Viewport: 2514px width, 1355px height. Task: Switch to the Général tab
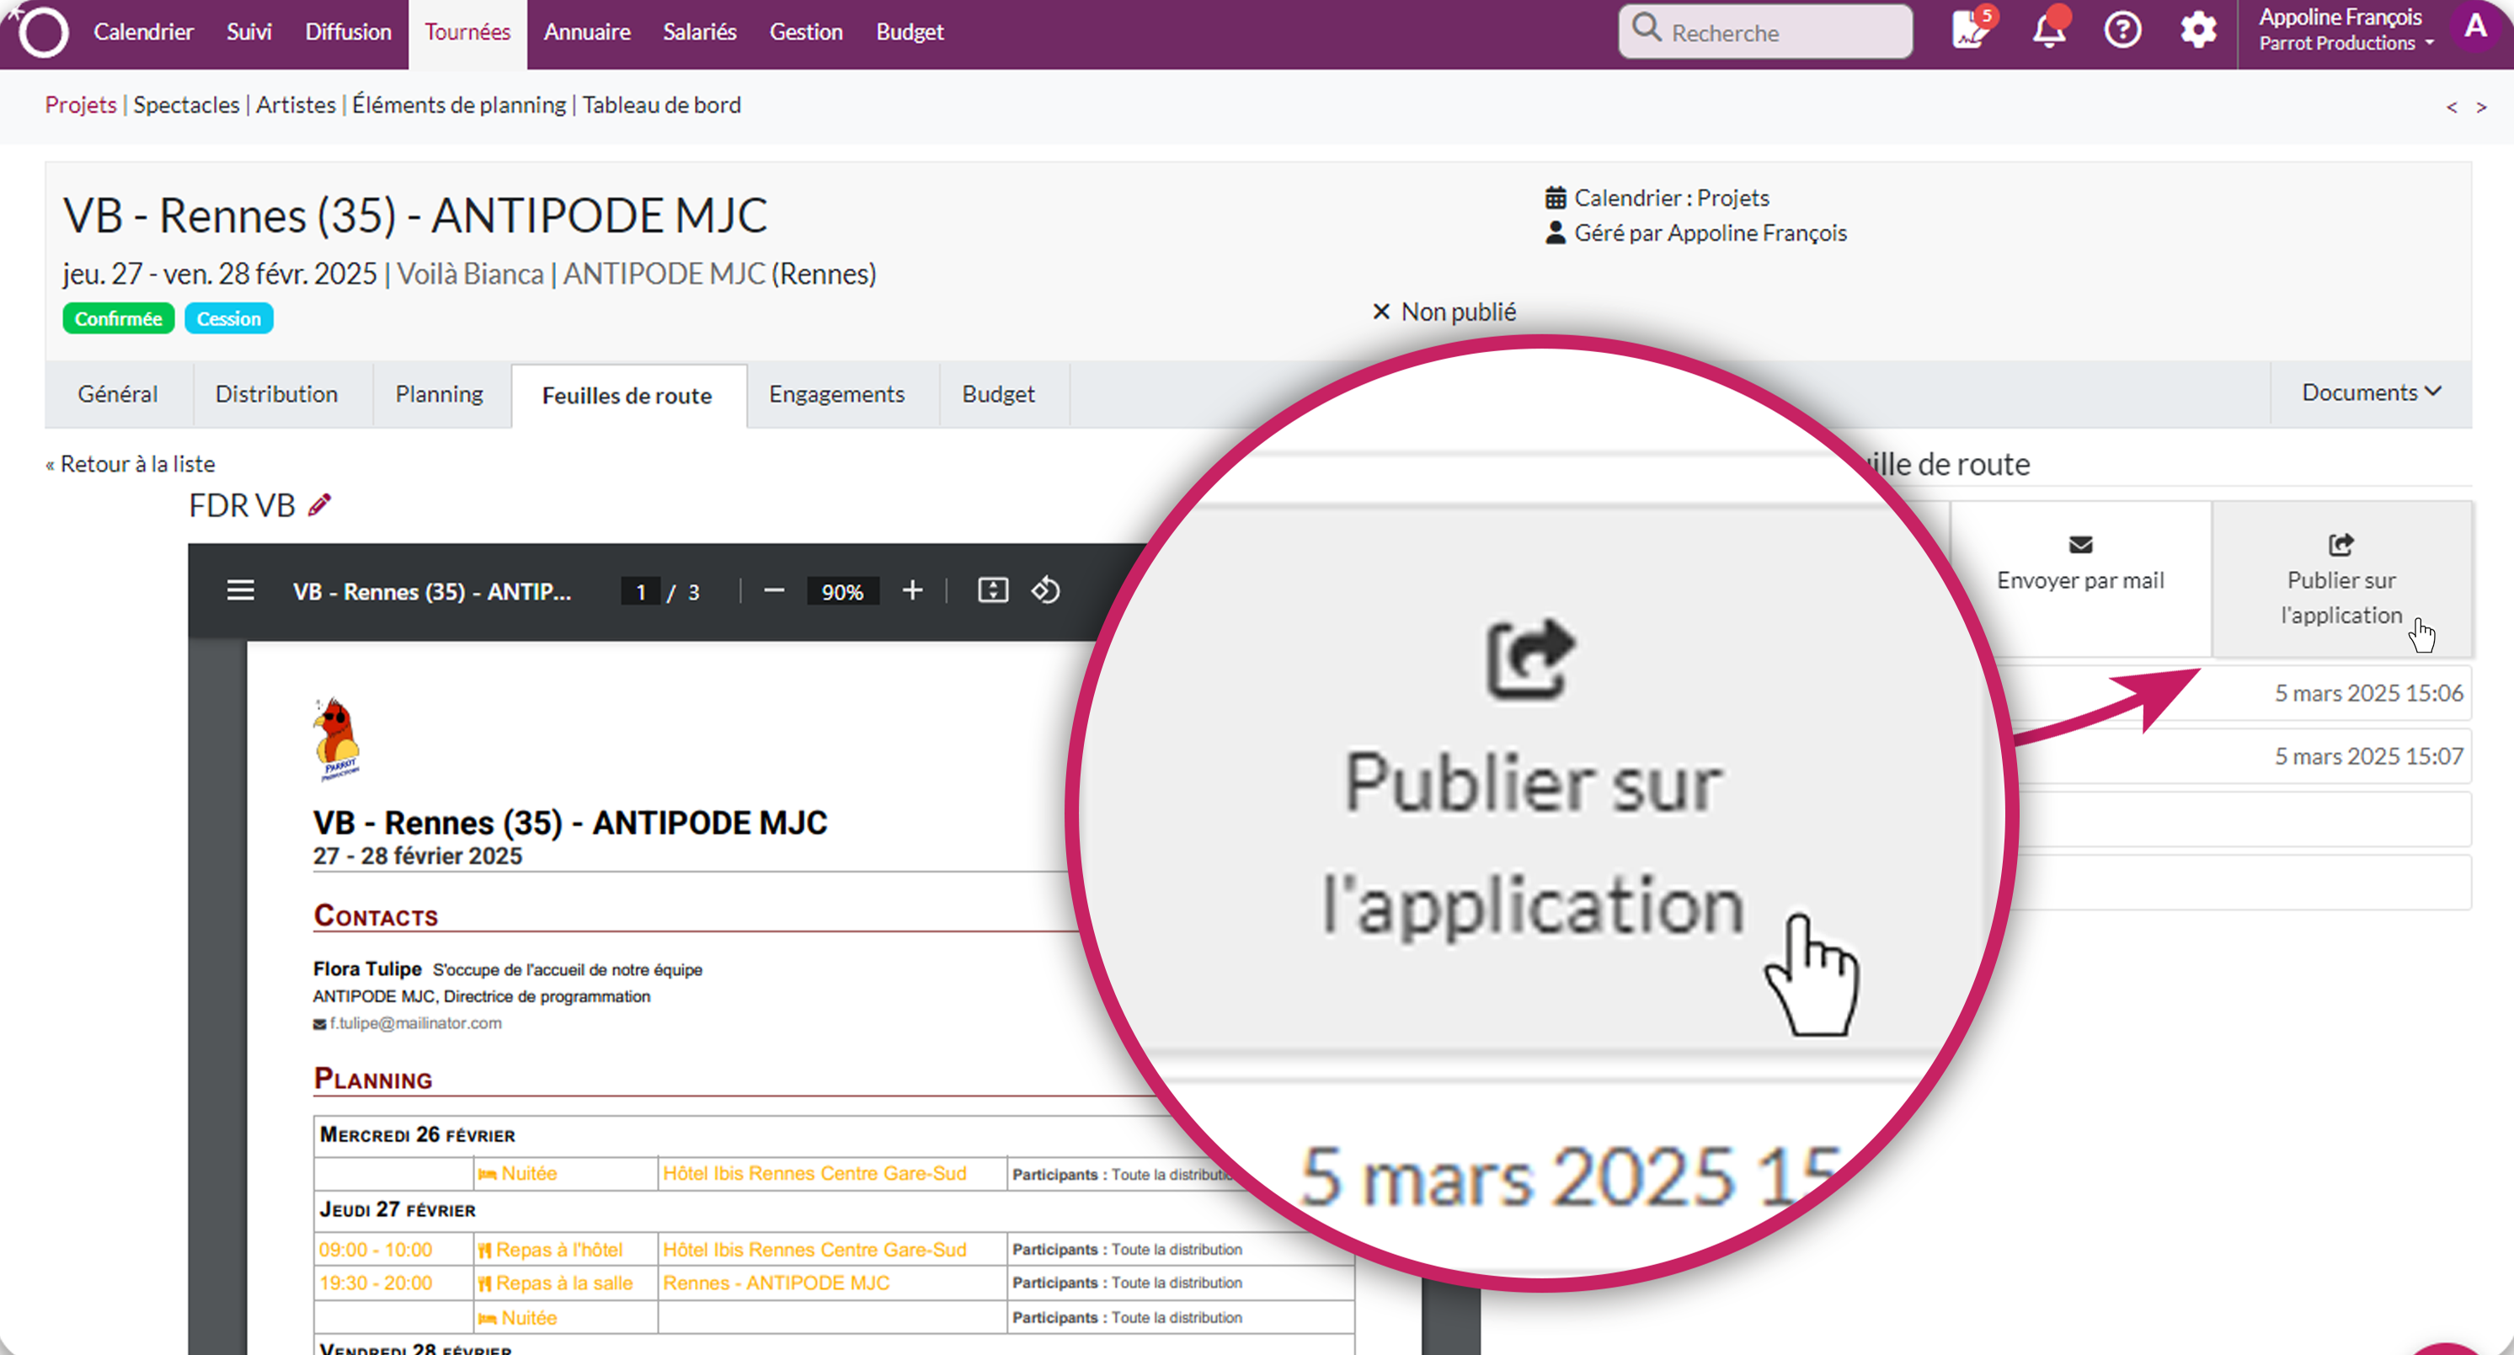[x=118, y=394]
